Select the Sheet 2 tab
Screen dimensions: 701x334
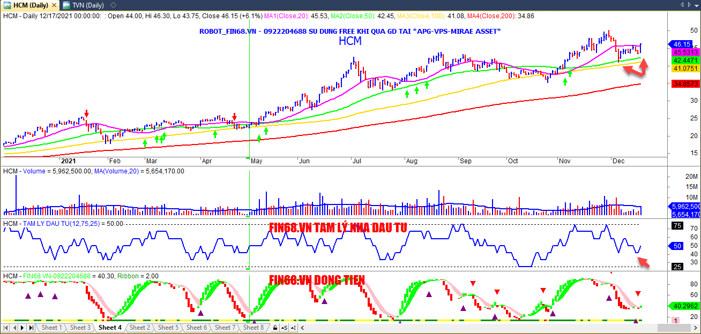[140, 328]
